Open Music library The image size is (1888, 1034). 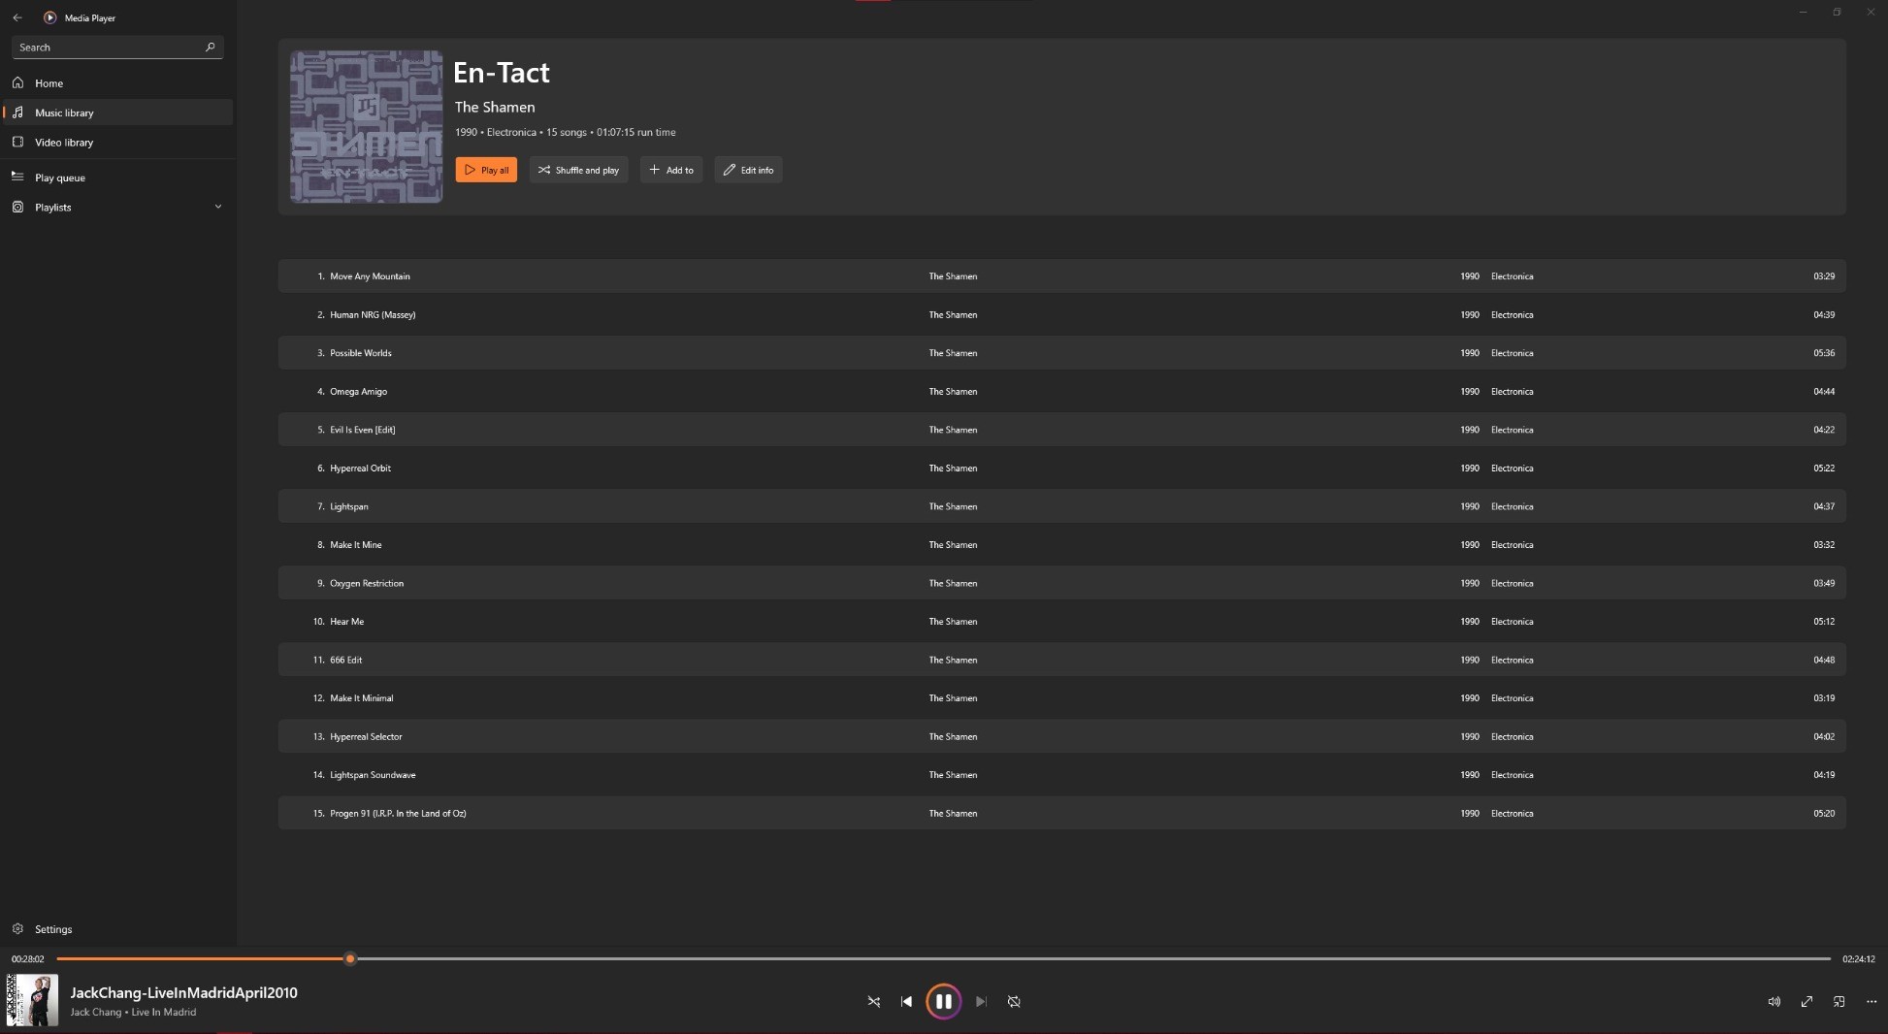[x=117, y=113]
